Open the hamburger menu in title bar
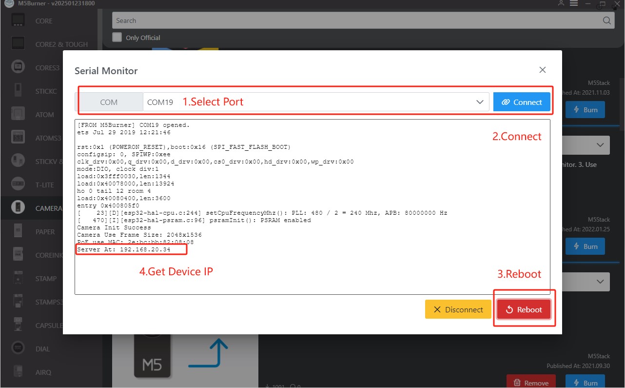The width and height of the screenshot is (625, 388). point(574,3)
